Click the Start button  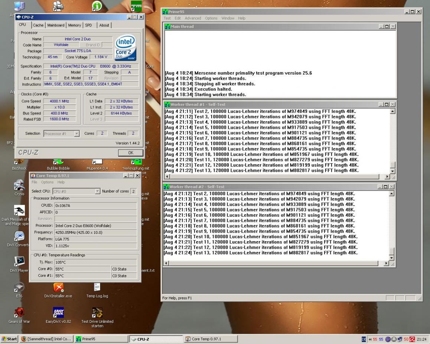[9, 339]
